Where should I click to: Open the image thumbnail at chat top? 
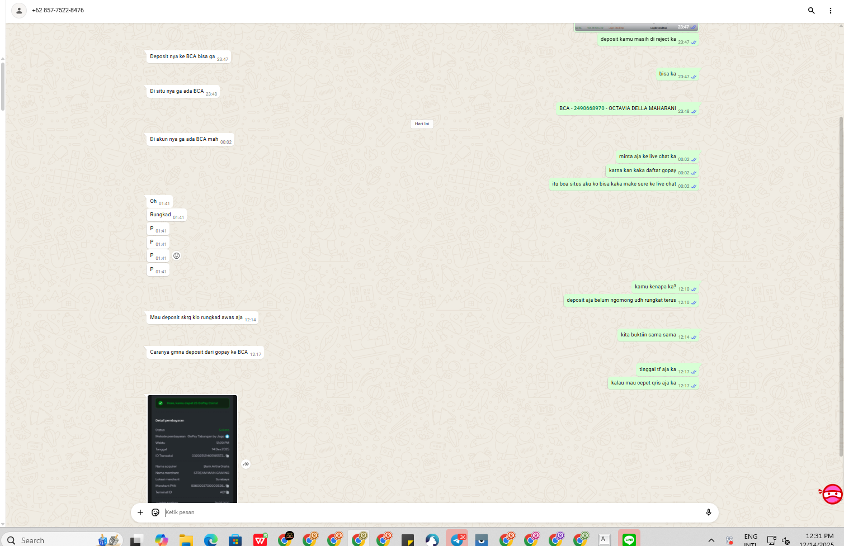point(636,27)
